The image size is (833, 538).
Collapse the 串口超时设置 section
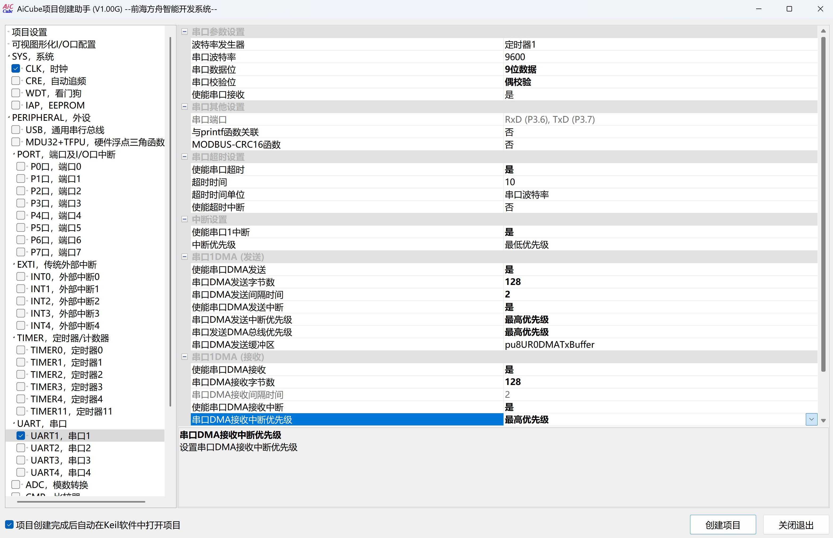click(x=184, y=156)
